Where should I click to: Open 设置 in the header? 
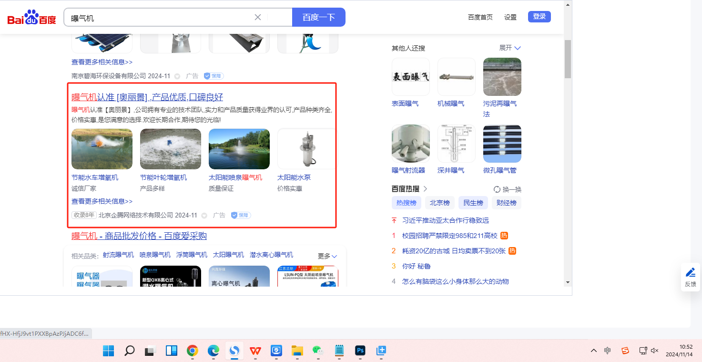click(x=510, y=17)
